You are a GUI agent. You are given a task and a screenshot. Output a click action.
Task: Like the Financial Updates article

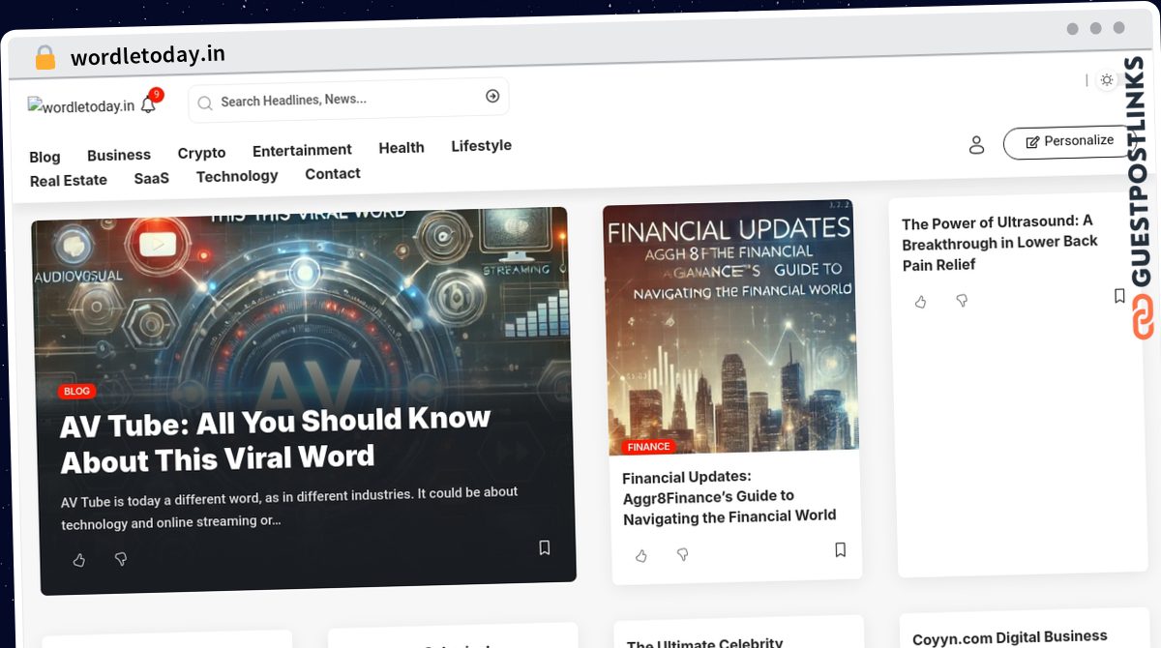(640, 555)
